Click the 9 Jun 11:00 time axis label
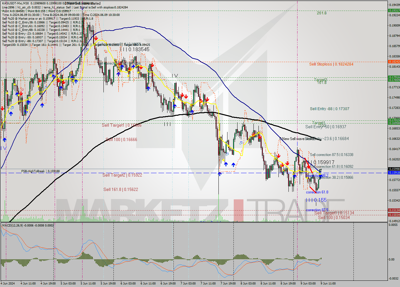Screen dimensions: 400x287 [x=328, y=284]
